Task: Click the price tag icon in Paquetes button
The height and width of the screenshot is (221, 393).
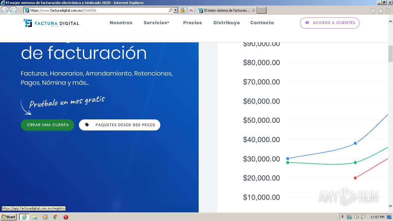Action: (87, 125)
